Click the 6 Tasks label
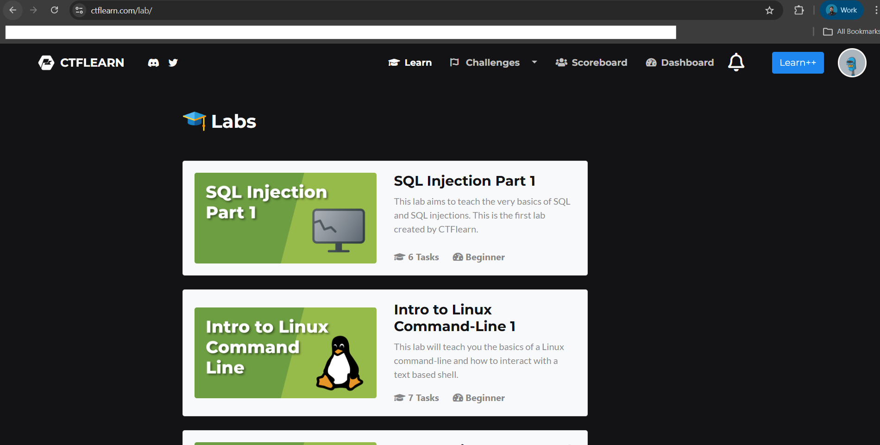The width and height of the screenshot is (880, 445). click(423, 257)
